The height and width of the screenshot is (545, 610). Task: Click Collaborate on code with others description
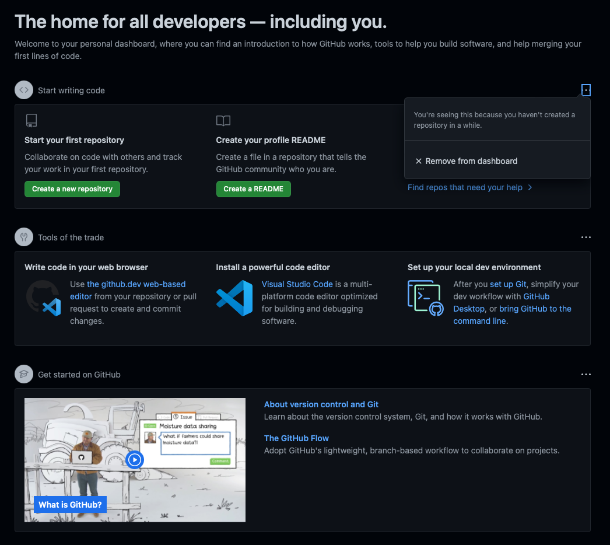[x=103, y=163]
